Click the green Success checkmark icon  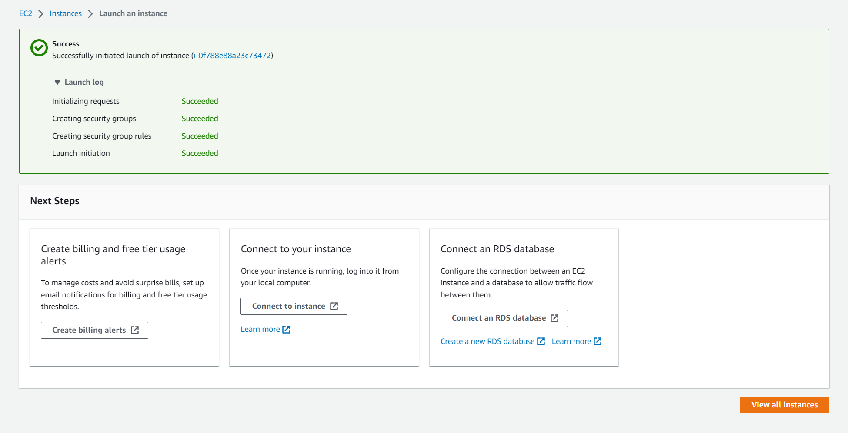(x=39, y=48)
